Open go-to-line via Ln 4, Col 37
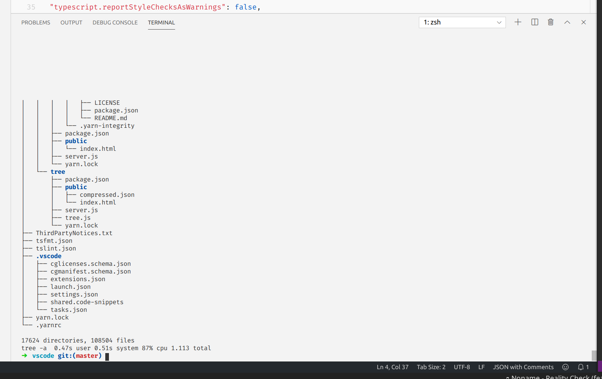Viewport: 602px width, 379px height. tap(392, 367)
